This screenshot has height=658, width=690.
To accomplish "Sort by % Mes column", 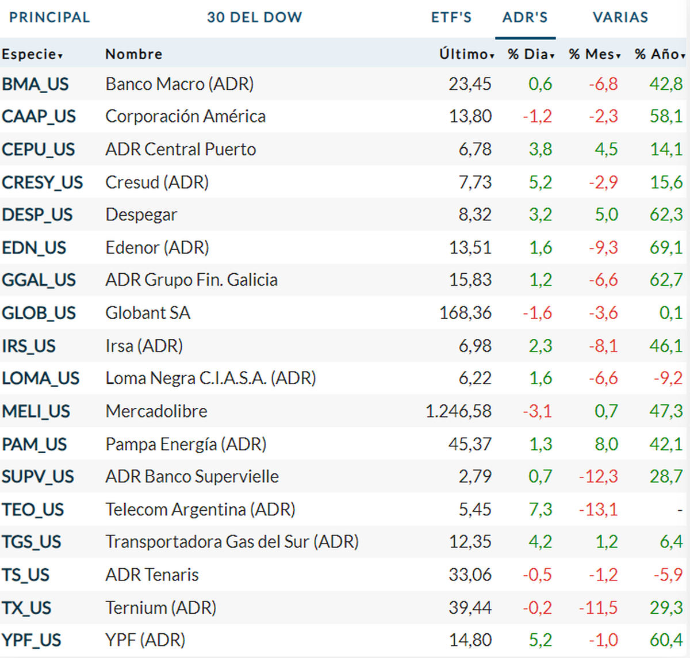I will tap(595, 54).
